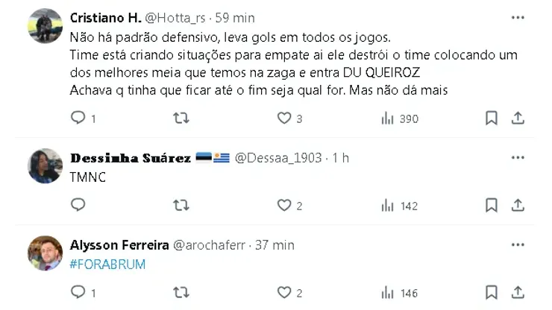
Task: Bookmark Alysson Ferreira's #FORABRUM tweet
Action: [x=491, y=293]
